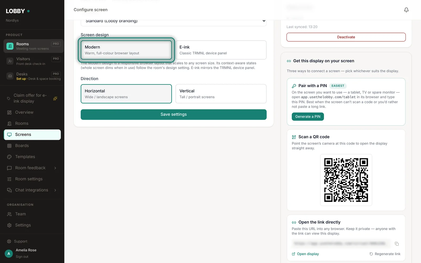Choose Vertical direction
Image resolution: width=421 pixels, height=263 pixels.
point(221,94)
